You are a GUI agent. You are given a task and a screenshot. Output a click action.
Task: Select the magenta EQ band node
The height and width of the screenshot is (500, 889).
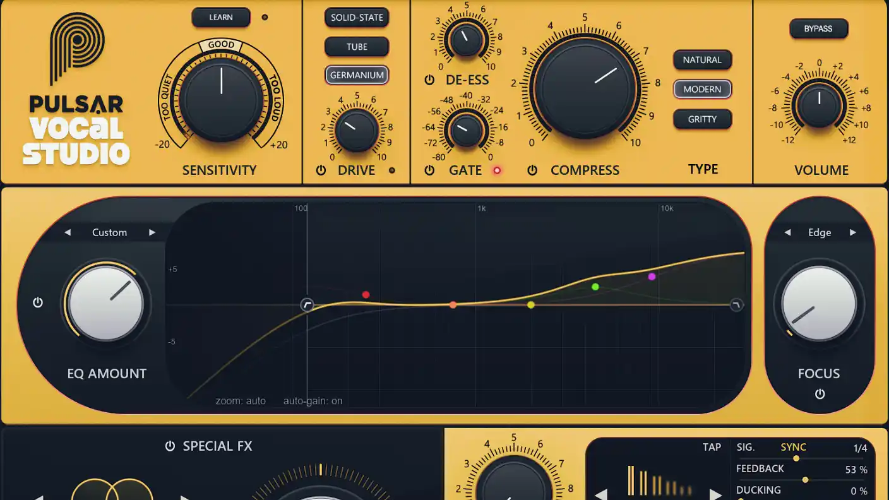[652, 277]
